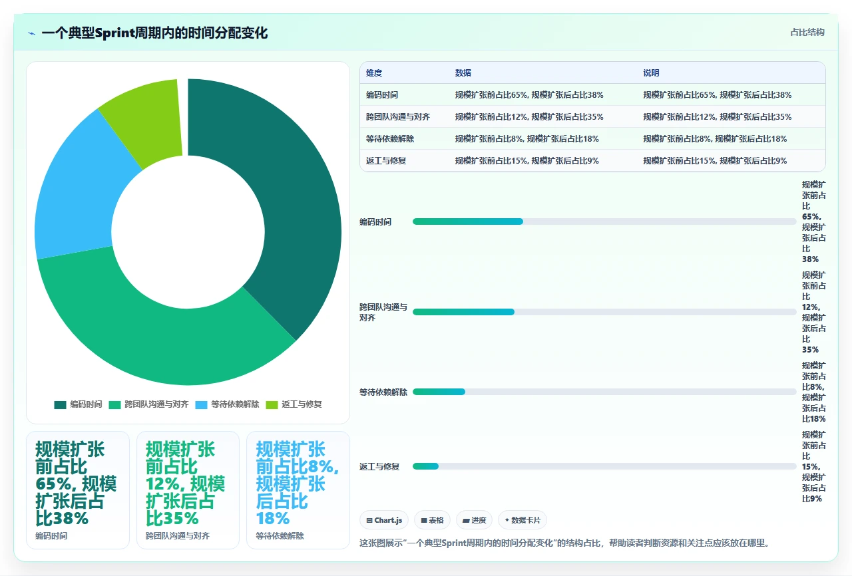Click the lightning icon beside the title
This screenshot has width=852, height=576.
click(x=32, y=33)
